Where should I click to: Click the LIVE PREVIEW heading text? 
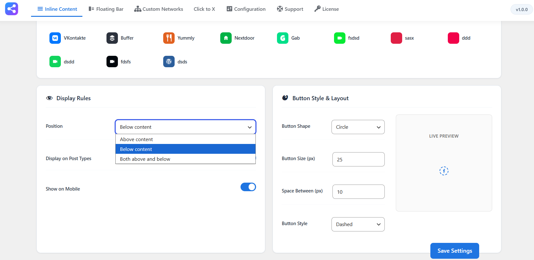tap(444, 136)
